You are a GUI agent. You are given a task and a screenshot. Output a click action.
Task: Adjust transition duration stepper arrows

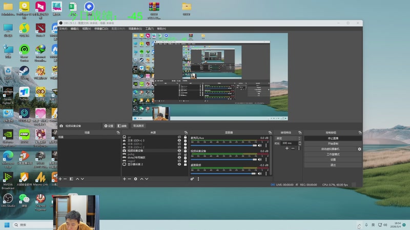300,143
